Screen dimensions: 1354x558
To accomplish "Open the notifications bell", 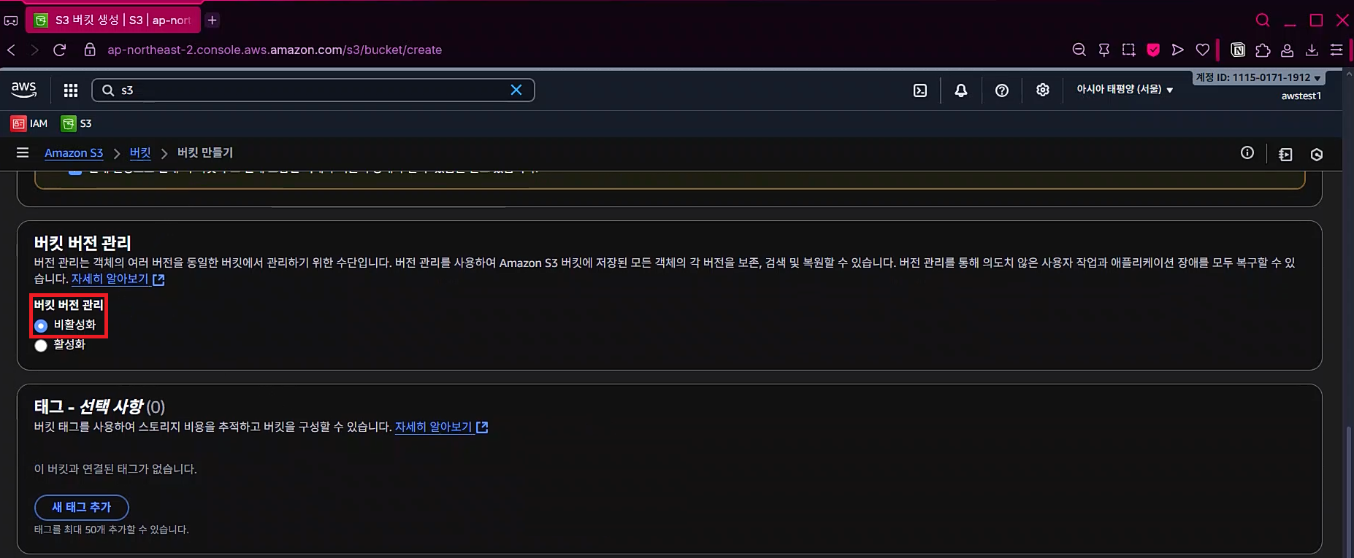I will tap(961, 90).
